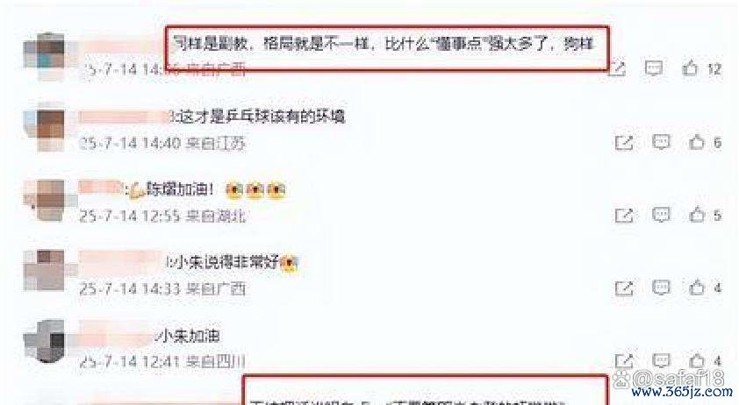Open avatar of the 小朱加油 commenter

(x=44, y=341)
